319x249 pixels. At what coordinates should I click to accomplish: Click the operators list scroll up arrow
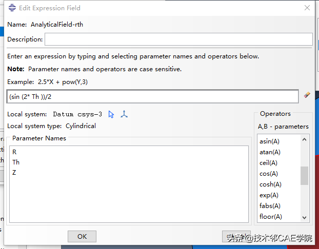[304, 139]
